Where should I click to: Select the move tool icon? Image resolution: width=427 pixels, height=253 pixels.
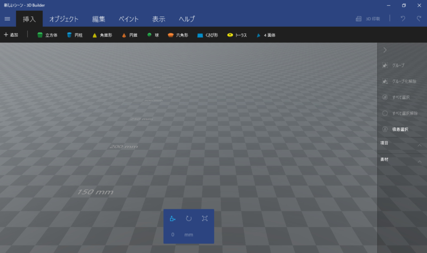click(x=172, y=218)
